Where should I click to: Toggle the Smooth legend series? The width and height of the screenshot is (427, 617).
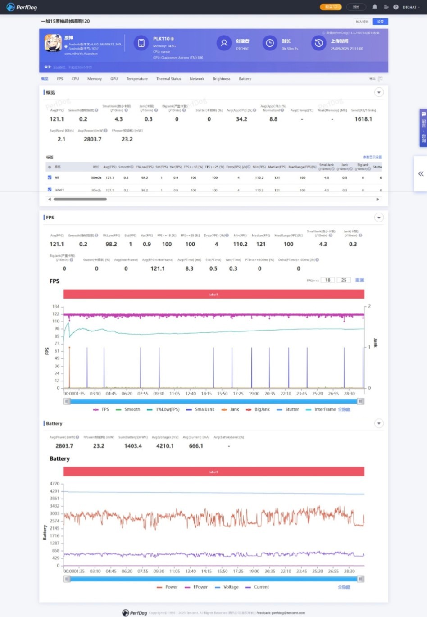[x=128, y=409]
